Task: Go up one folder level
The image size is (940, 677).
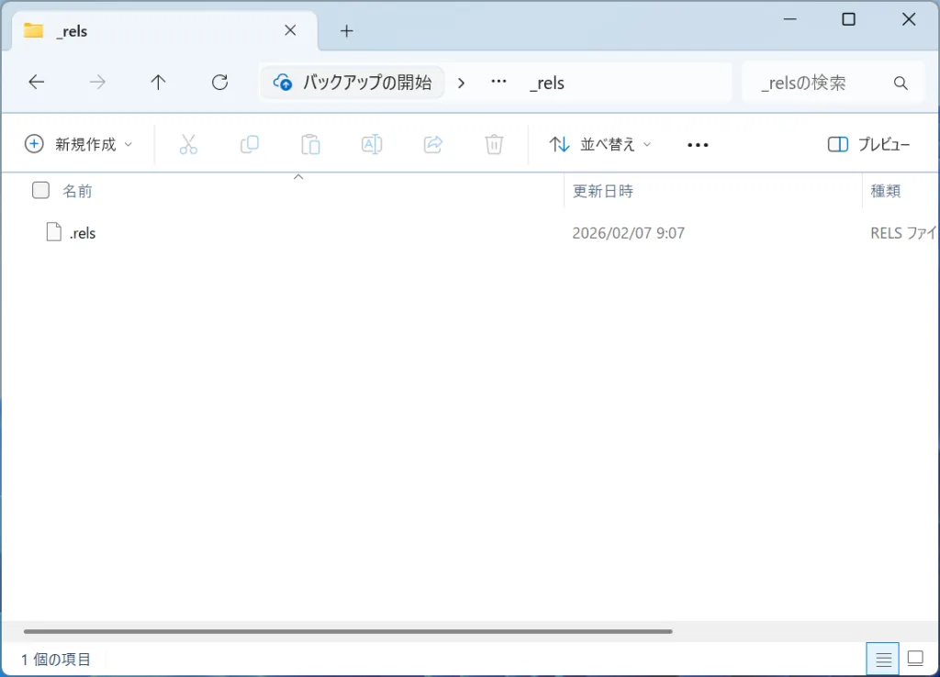Action: pos(158,83)
